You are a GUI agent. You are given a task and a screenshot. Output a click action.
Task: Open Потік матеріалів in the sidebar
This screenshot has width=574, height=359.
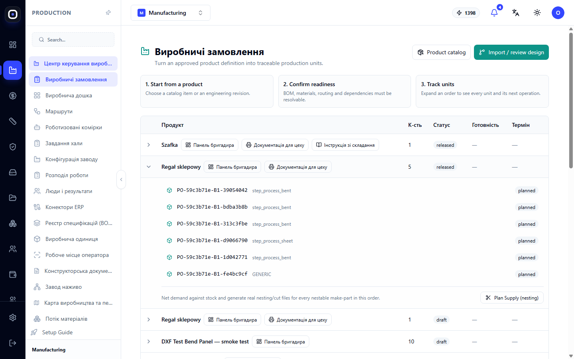(x=73, y=319)
